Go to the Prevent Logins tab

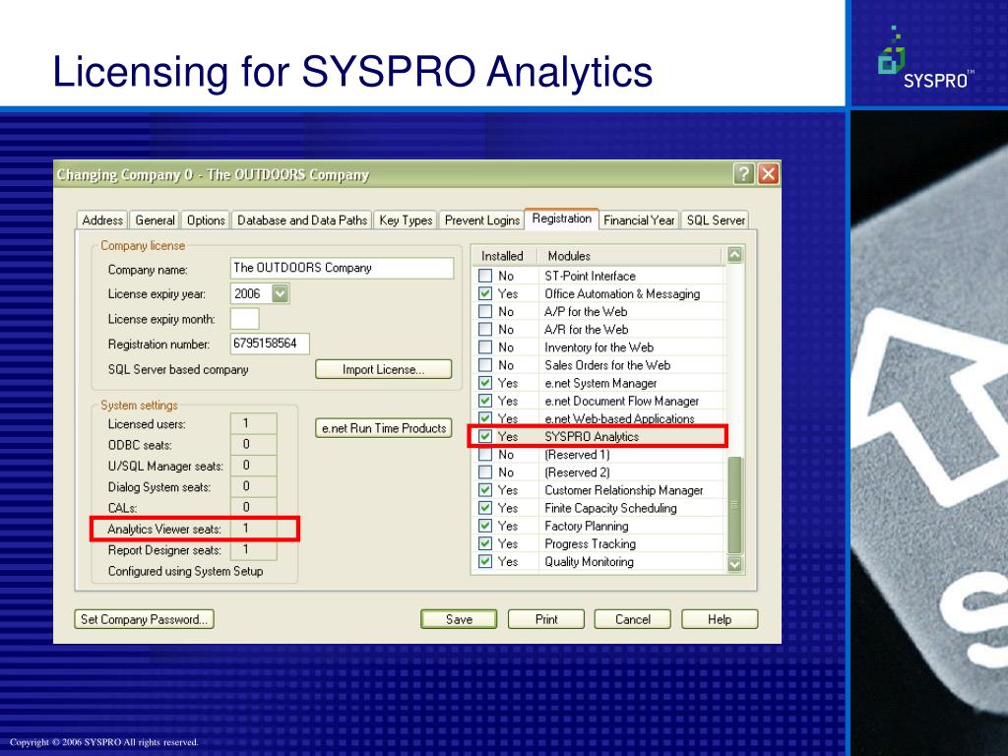482,220
